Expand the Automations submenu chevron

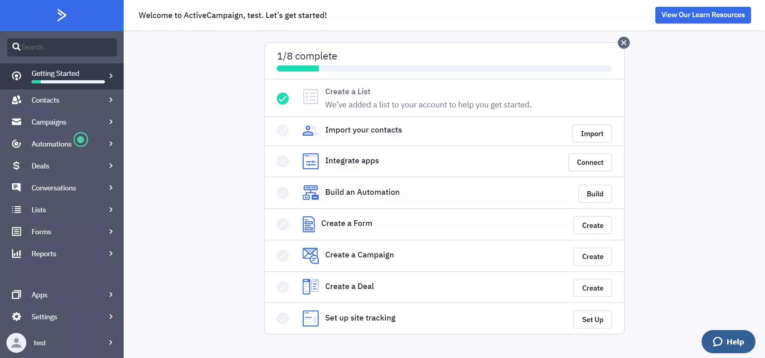click(x=111, y=144)
